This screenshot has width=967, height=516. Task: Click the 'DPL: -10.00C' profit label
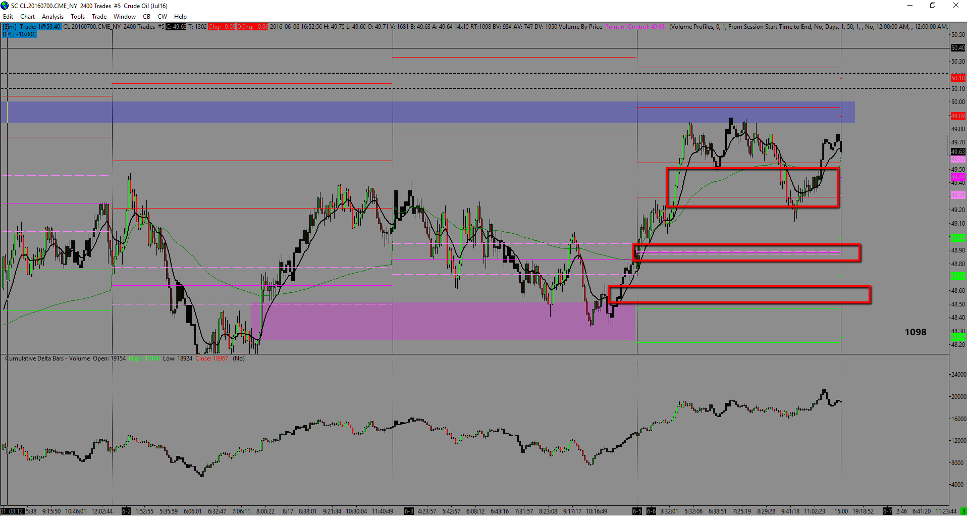point(19,34)
